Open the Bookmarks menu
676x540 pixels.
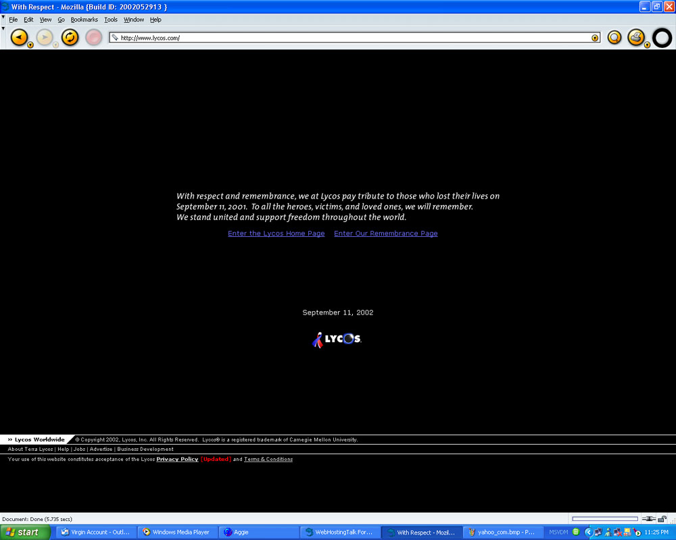click(84, 20)
